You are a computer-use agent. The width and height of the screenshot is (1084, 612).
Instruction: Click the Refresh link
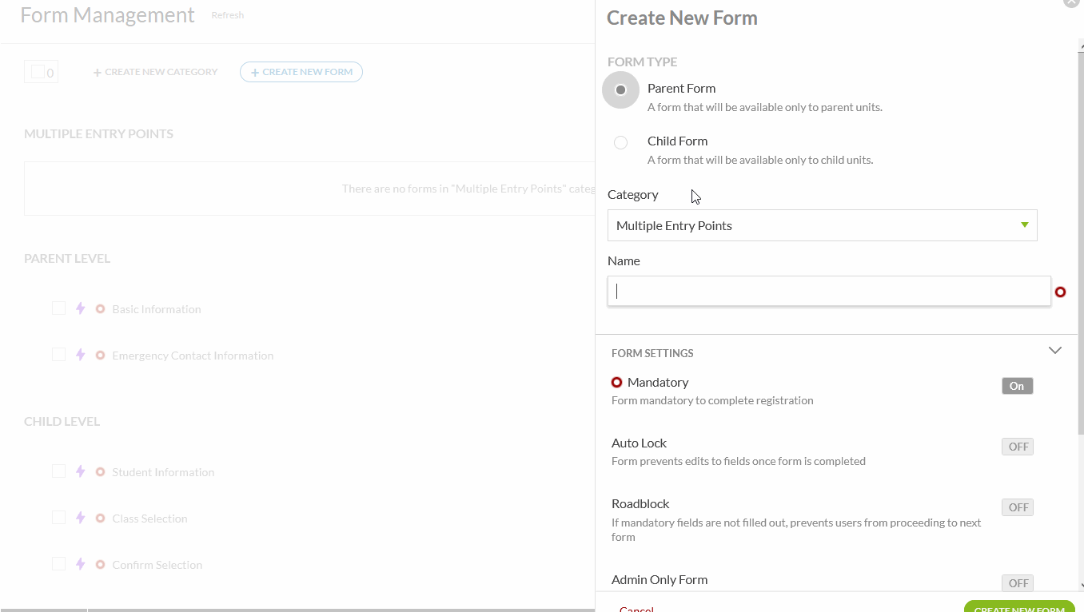click(x=227, y=15)
